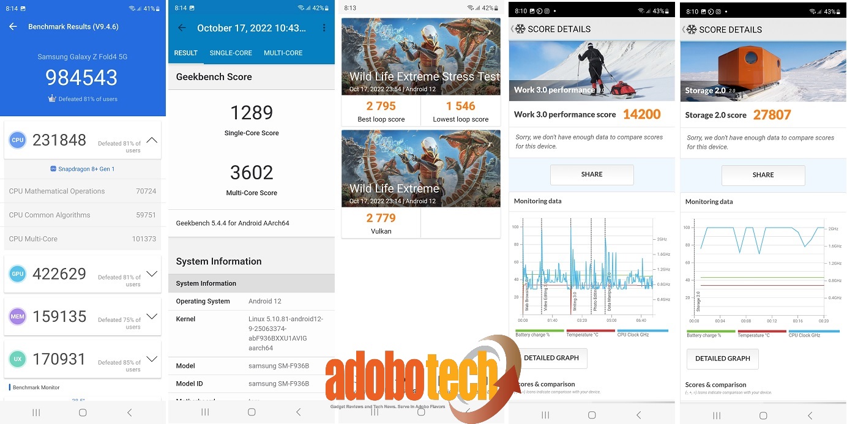Tap the purple MEM badge icon
This screenshot has height=424, width=847.
point(18,316)
